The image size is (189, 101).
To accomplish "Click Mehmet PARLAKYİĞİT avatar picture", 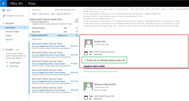I will (x=88, y=87).
